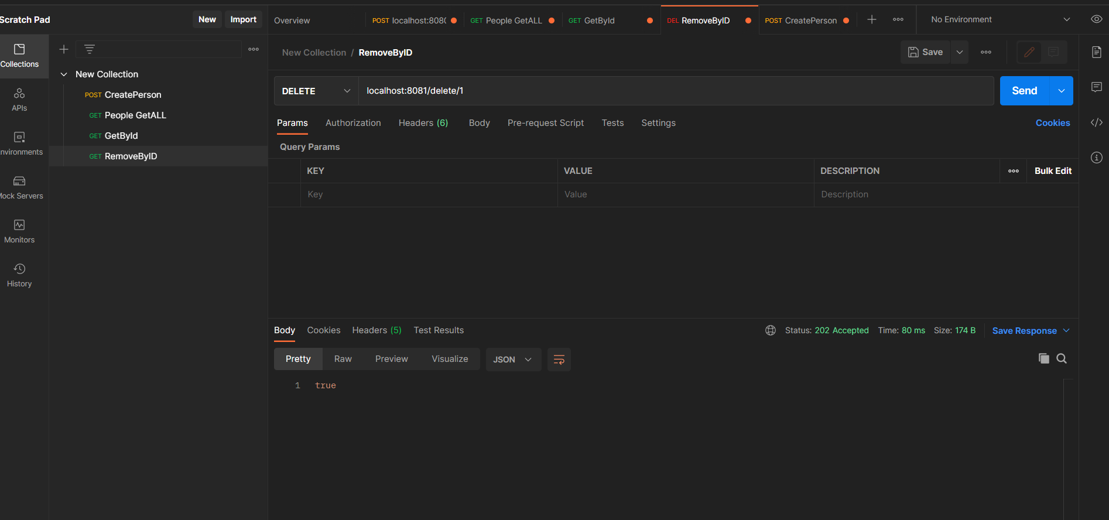
Task: Switch response view to Raw
Action: (x=343, y=359)
